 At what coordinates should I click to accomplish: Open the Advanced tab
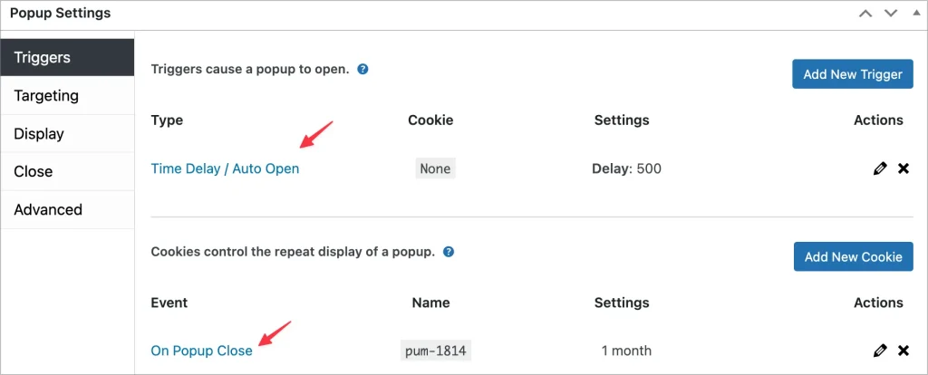(x=67, y=210)
